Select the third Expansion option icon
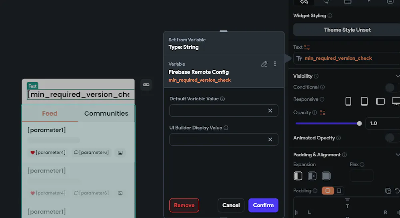Image resolution: width=400 pixels, height=218 pixels. click(x=326, y=176)
